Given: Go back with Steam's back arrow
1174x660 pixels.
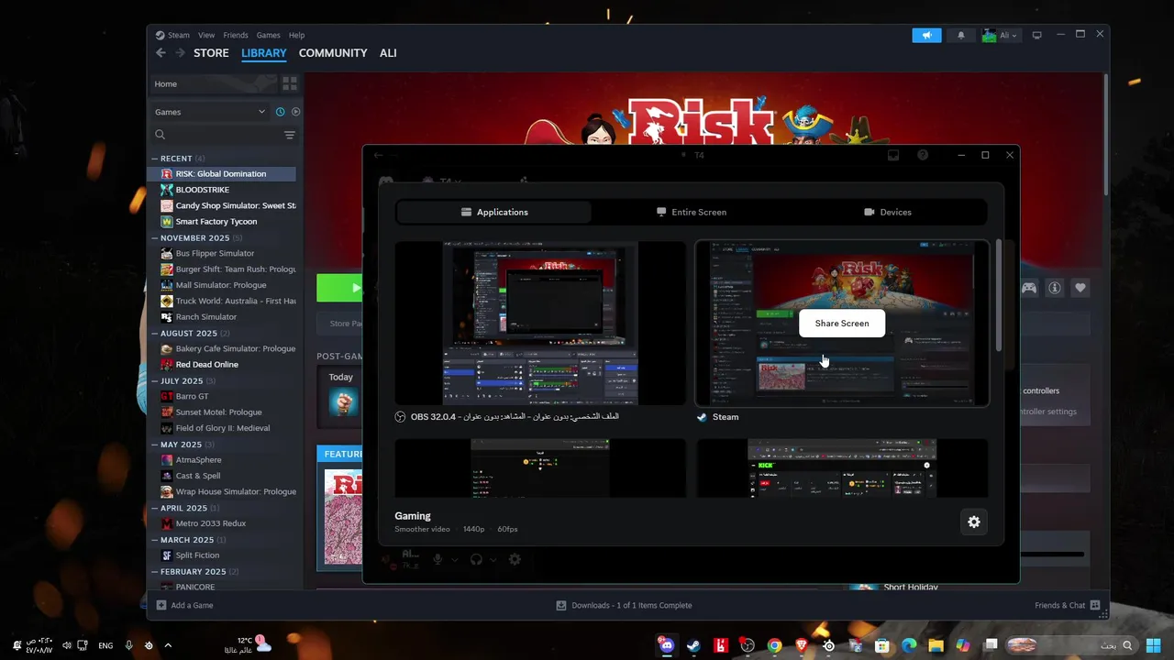Looking at the screenshot, I should click(161, 53).
